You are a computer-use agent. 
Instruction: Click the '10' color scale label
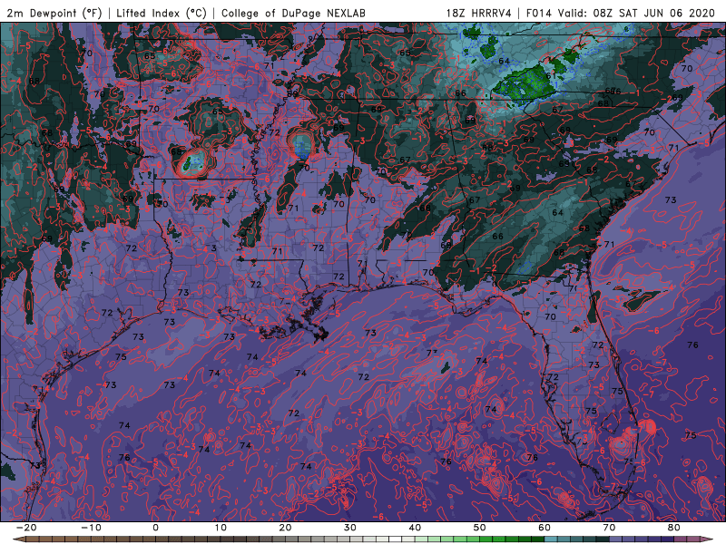(x=221, y=528)
